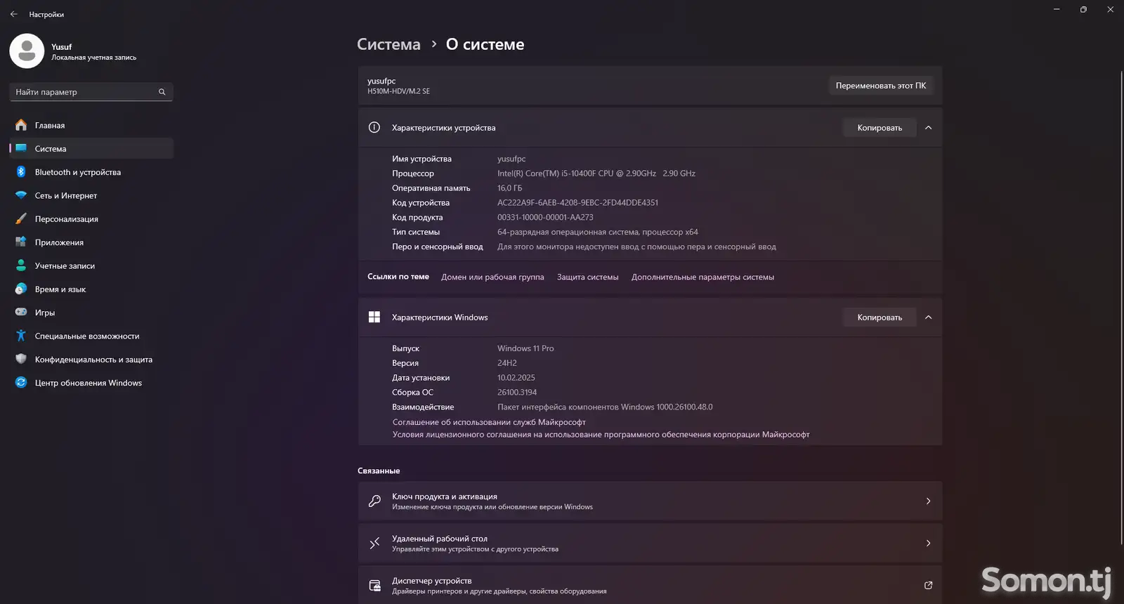Click the search magnifier icon
The height and width of the screenshot is (604, 1124).
162,92
